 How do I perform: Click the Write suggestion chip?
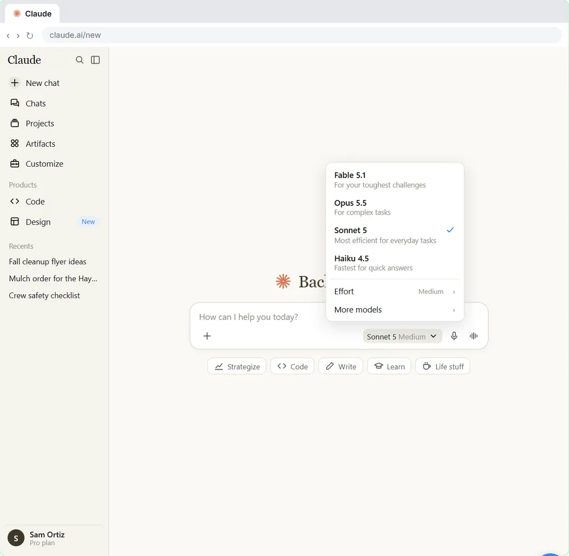tap(340, 366)
